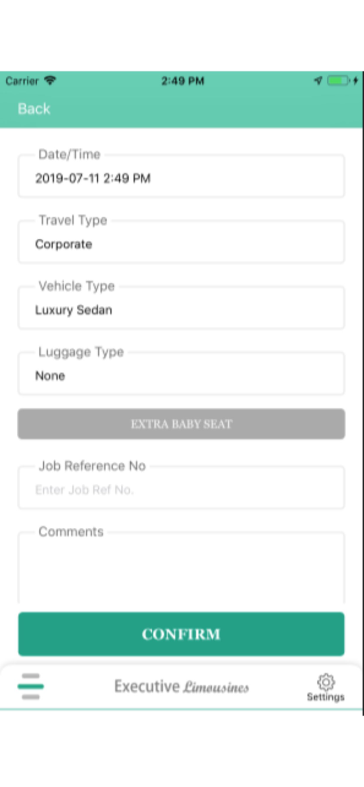Click into the Comments text area
This screenshot has width=364, height=787.
pos(181,569)
